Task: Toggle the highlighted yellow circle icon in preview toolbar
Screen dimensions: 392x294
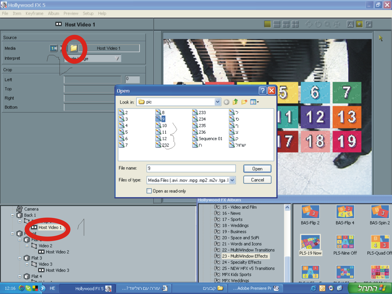Action: (x=360, y=24)
